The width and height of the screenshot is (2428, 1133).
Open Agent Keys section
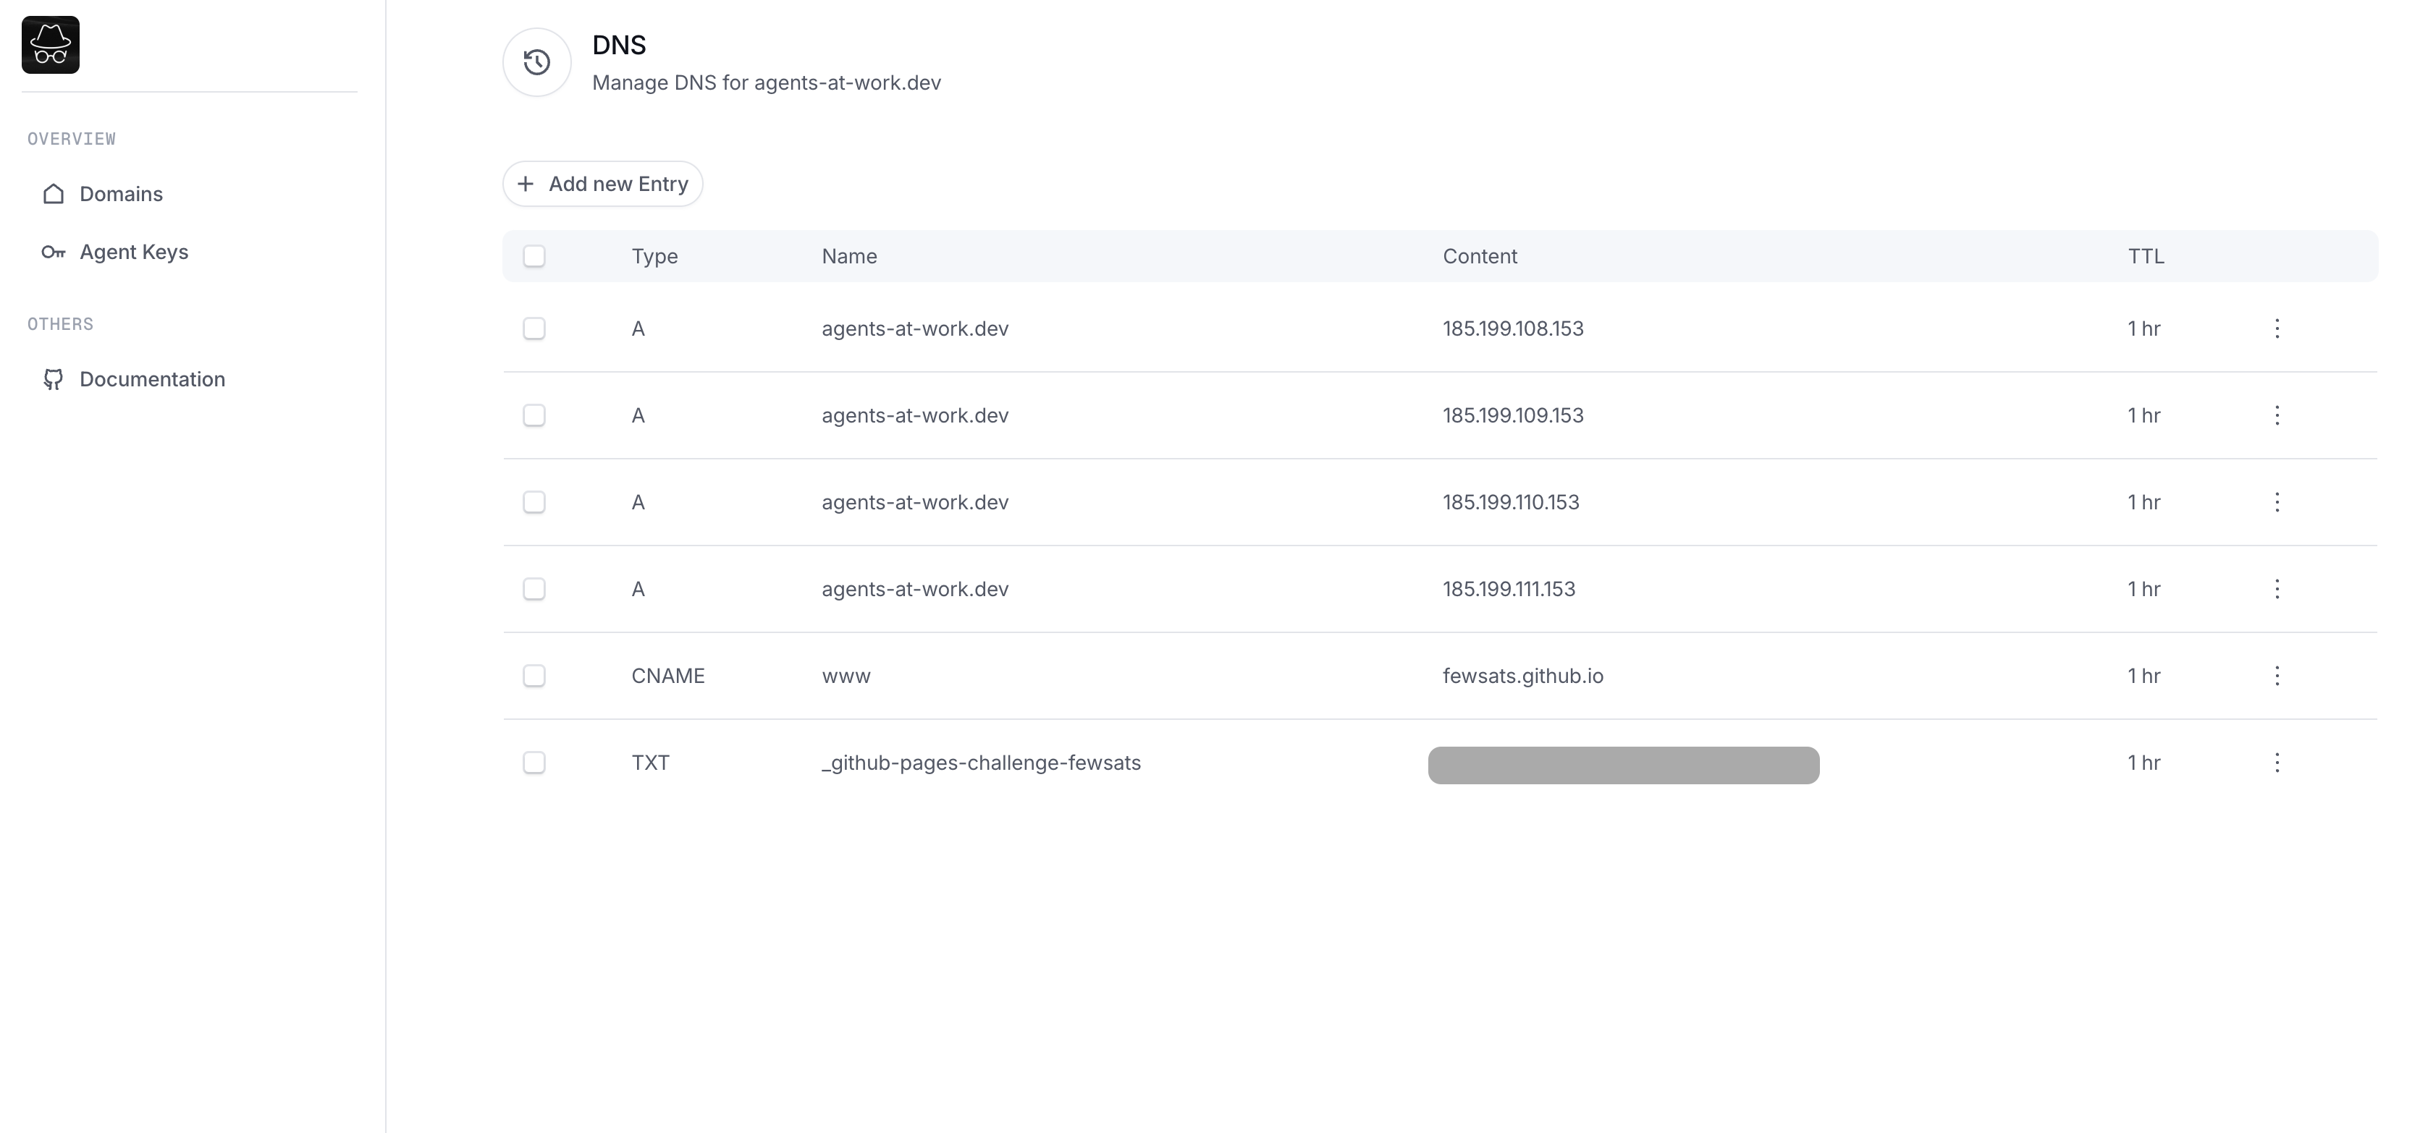pyautogui.click(x=134, y=253)
